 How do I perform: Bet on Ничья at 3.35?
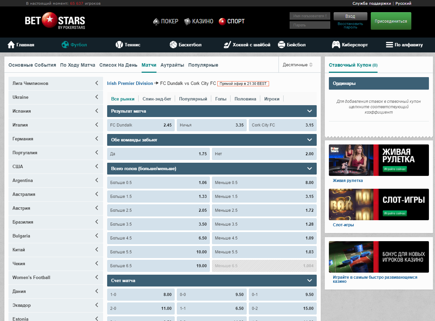[x=212, y=125]
